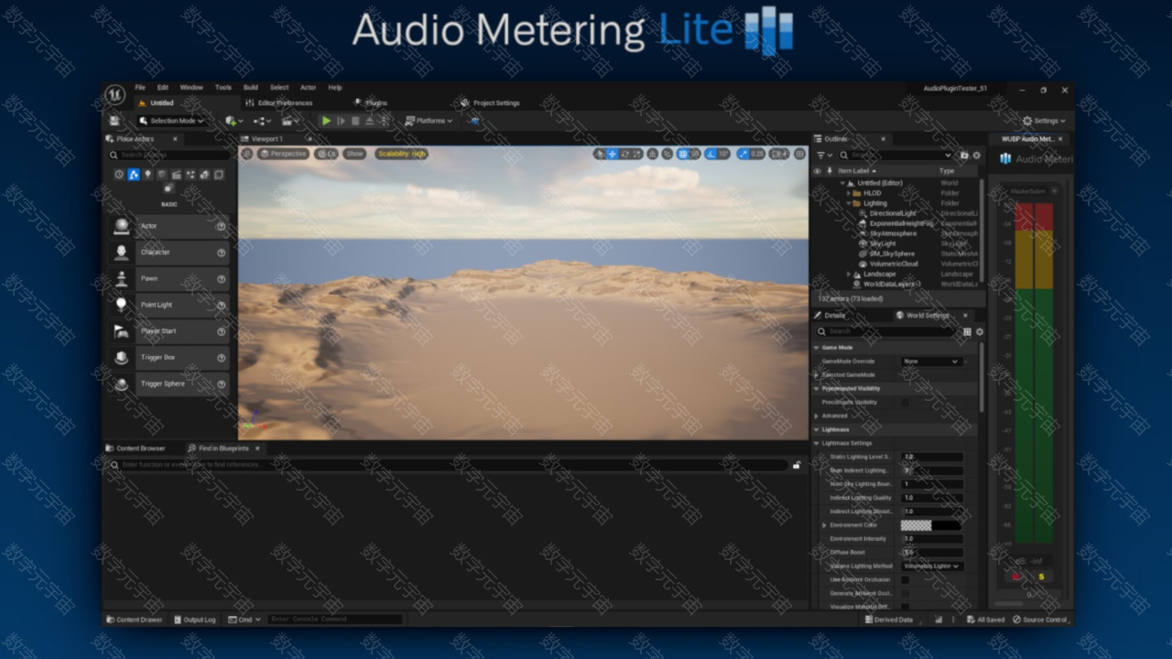
Task: Click the Show viewport button
Action: click(354, 154)
